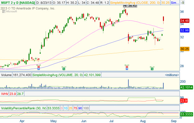Click the volume value 161,274,400
The width and height of the screenshot is (194, 123).
click(x=22, y=75)
